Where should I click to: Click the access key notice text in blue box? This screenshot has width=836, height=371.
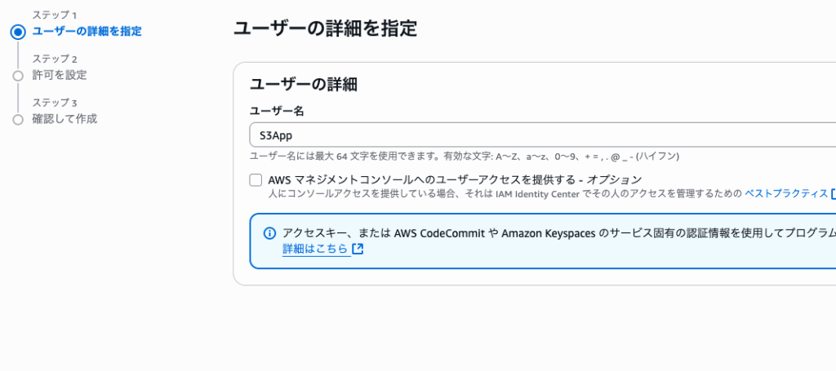point(558,233)
